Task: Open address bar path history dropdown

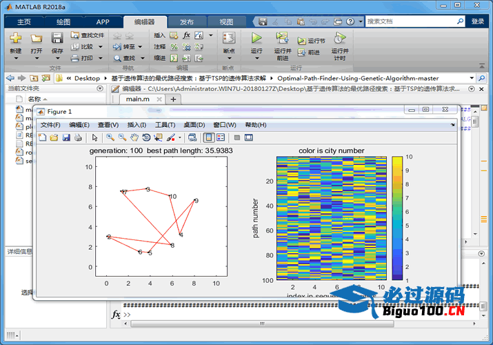Action: pos(472,78)
